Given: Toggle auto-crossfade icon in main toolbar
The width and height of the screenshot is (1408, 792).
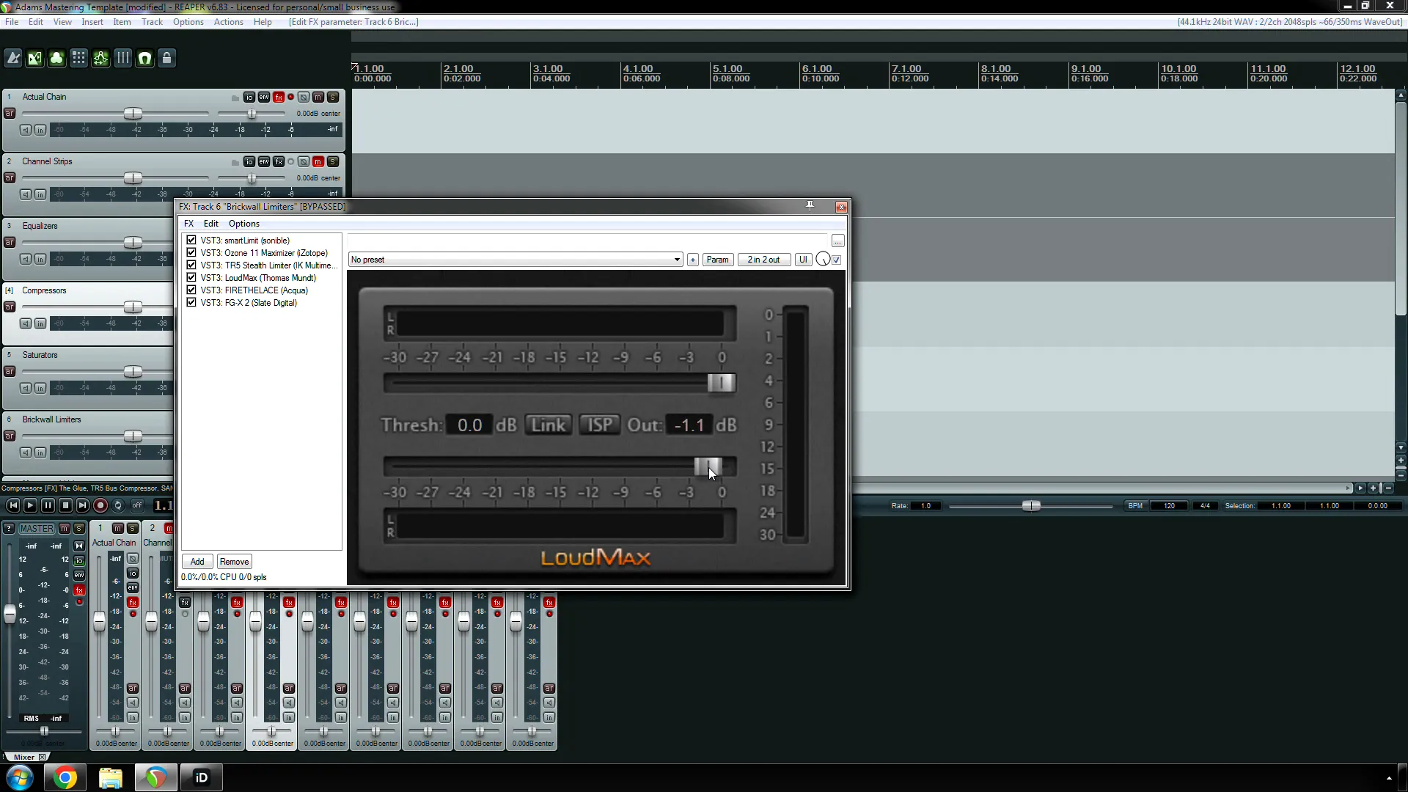Looking at the screenshot, I should (x=35, y=58).
